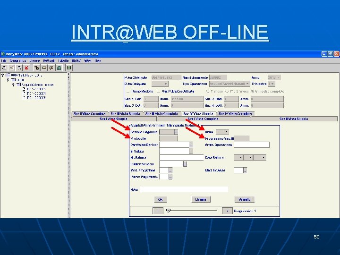Click the Acquisti Servizi folder icon in tree
This screenshot has width=340, height=255.
click(19, 85)
